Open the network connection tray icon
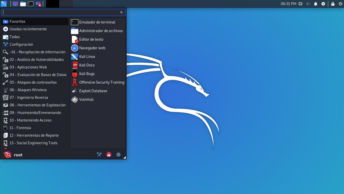Viewport: 344px width, 194px height. tap(300, 4)
